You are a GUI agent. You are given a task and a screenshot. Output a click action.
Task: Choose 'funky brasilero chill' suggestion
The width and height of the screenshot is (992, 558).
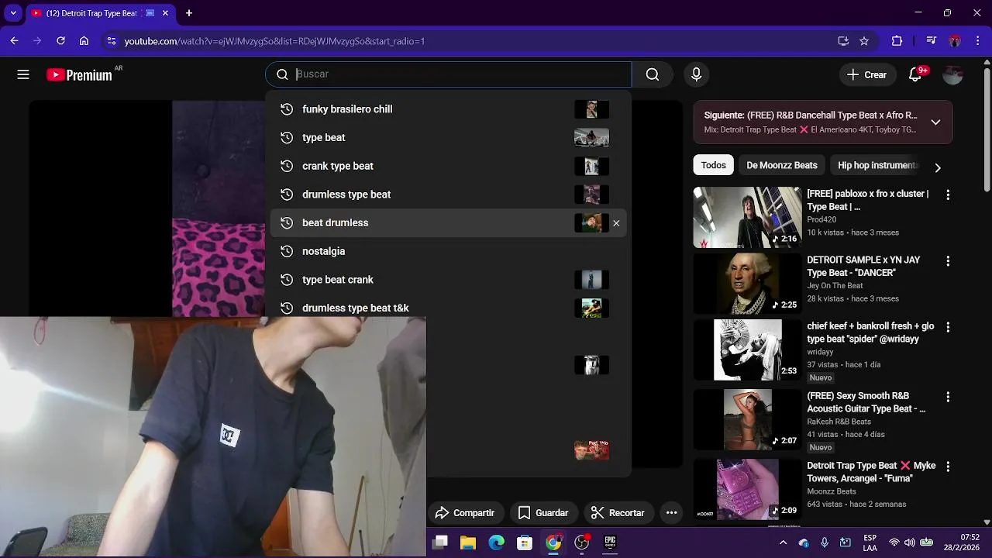click(x=449, y=109)
